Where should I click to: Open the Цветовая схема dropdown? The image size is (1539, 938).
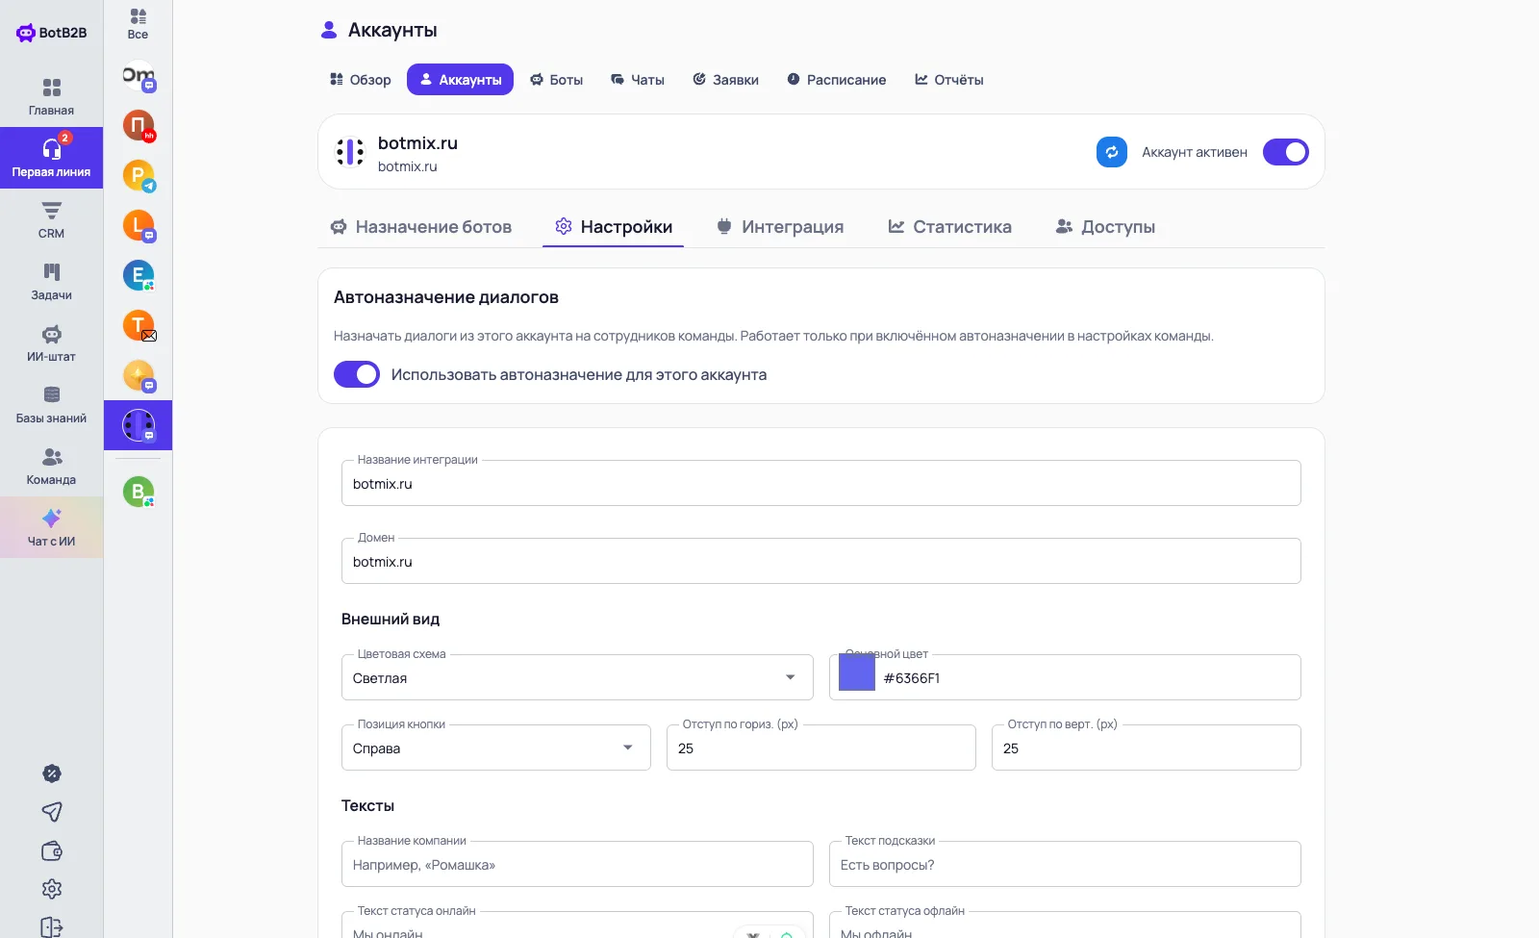tap(577, 677)
